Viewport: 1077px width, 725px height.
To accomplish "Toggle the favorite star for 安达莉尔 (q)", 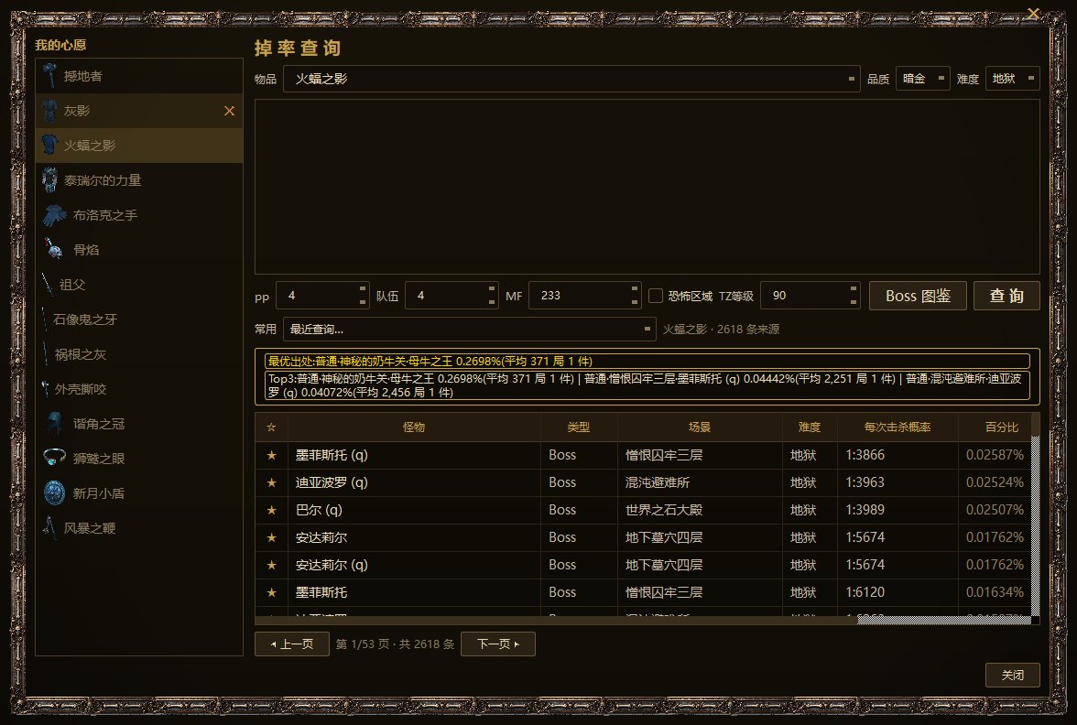I will click(271, 565).
